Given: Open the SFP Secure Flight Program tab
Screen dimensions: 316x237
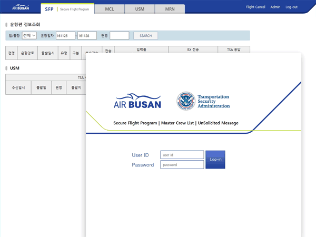Looking at the screenshot, I should pos(67,8).
